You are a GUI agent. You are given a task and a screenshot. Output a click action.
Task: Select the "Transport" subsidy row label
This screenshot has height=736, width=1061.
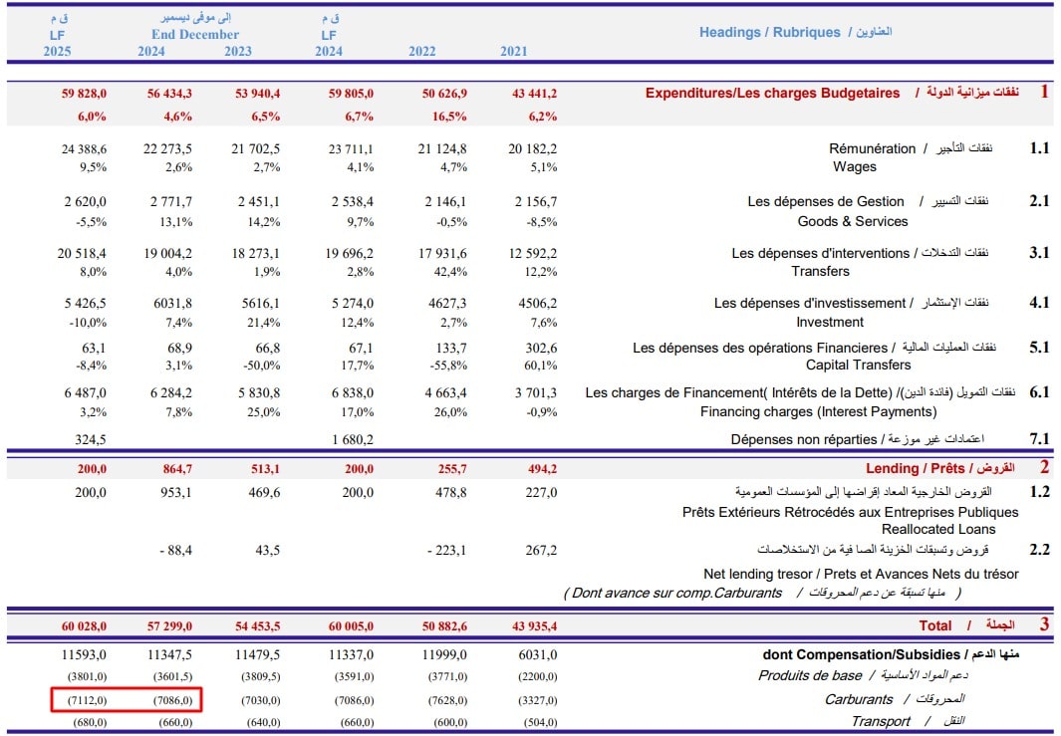(881, 721)
